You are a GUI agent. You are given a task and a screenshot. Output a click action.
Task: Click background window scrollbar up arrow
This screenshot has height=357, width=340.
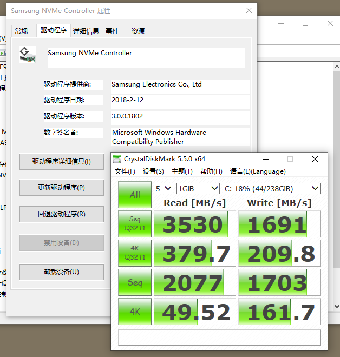pyautogui.click(x=337, y=67)
